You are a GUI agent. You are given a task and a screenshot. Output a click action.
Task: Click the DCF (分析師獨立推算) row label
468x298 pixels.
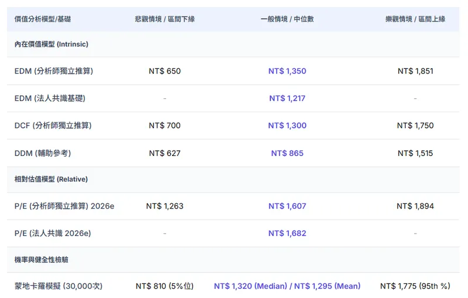click(x=53, y=126)
